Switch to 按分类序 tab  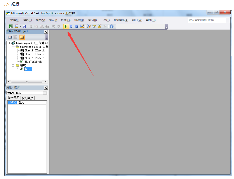tap(27, 98)
